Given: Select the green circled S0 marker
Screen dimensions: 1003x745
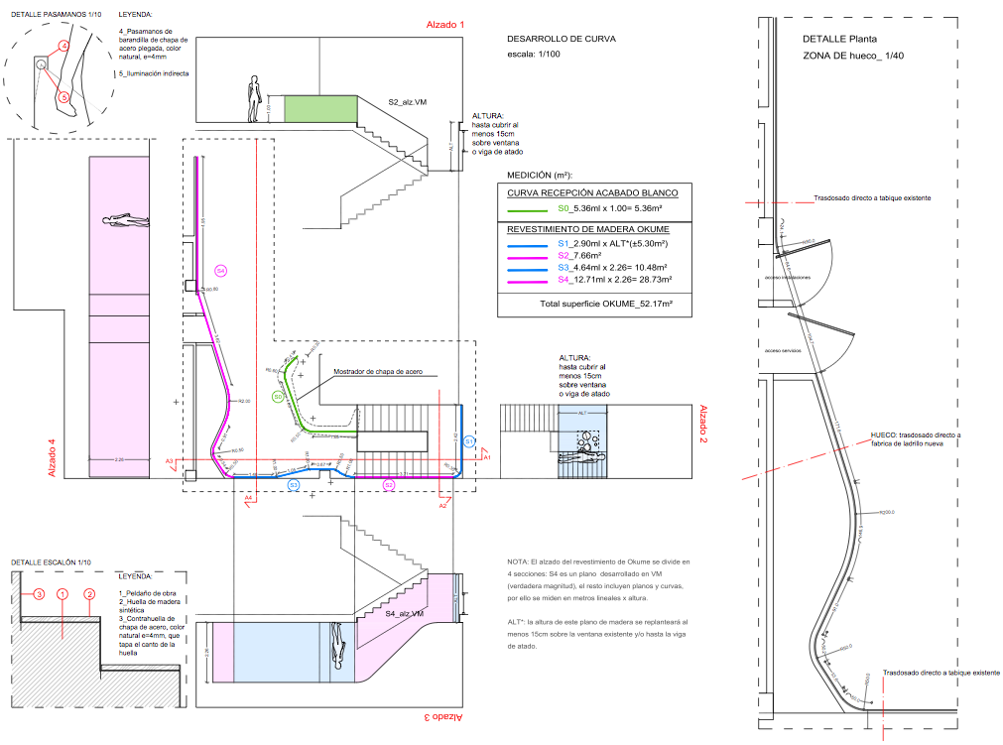Looking at the screenshot, I should click(x=279, y=396).
